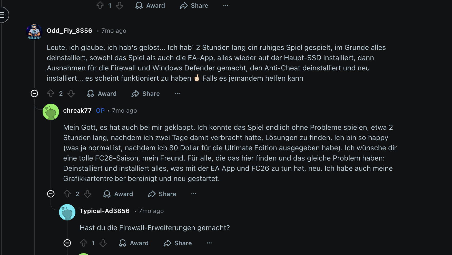Upvote the topmost partially visible comment
This screenshot has height=255, width=452.
pos(100,6)
